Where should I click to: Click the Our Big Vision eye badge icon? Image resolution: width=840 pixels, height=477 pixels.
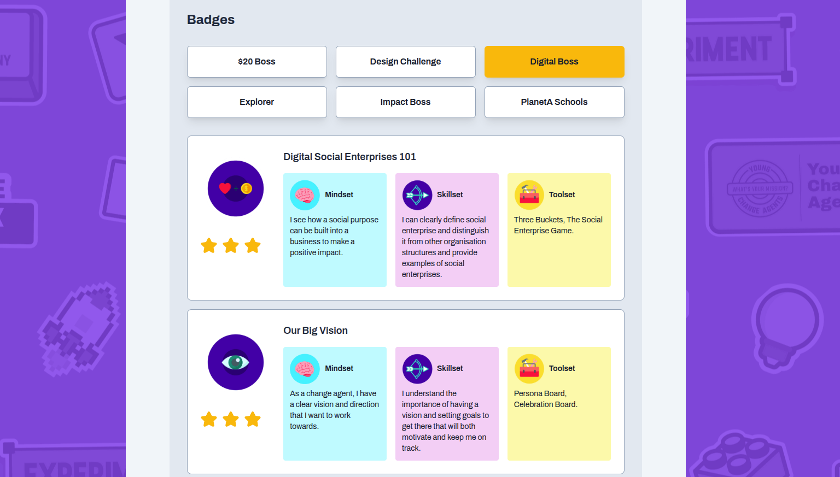[236, 362]
